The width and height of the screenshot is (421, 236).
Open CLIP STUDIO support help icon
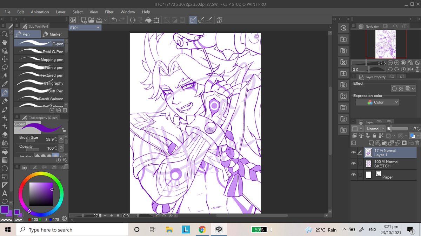click(220, 20)
